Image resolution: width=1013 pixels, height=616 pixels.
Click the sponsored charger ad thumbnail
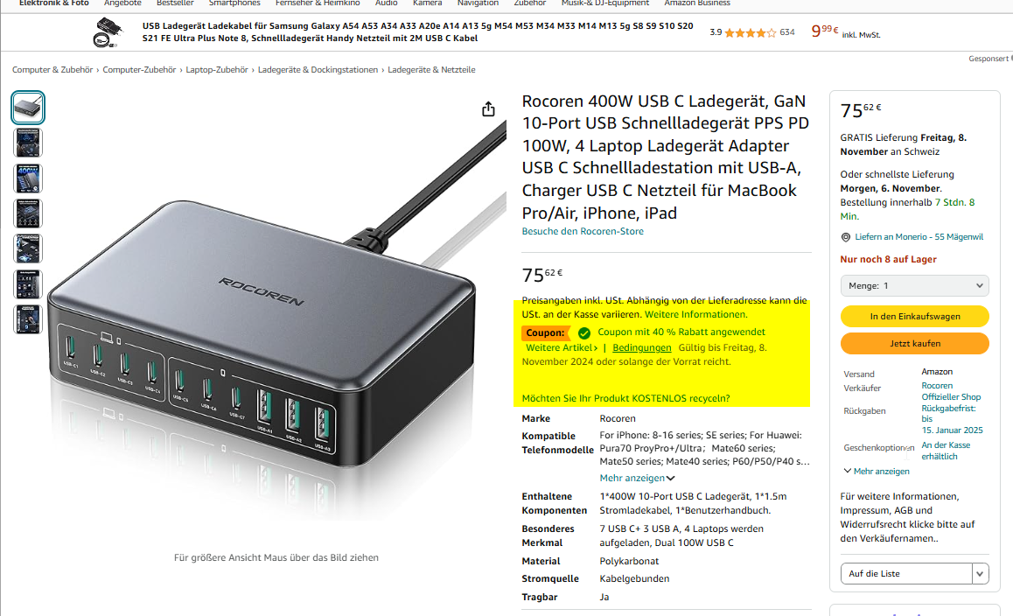[107, 32]
